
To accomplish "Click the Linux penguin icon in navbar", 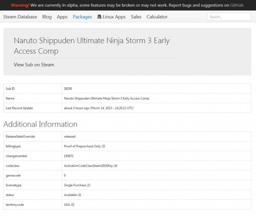I will [x=99, y=17].
